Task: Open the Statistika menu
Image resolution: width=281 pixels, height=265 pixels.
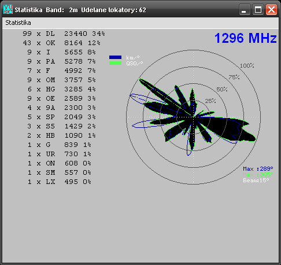Action: (x=18, y=23)
